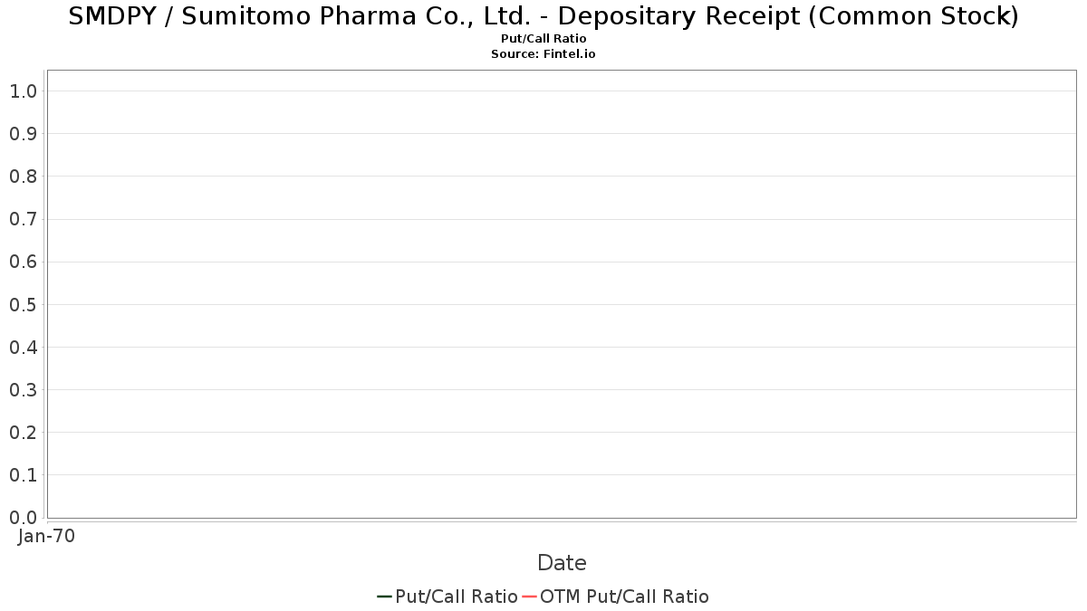Screen dimensions: 1087x611
Task: Click the Source: Fintel.io text
Action: coord(543,53)
